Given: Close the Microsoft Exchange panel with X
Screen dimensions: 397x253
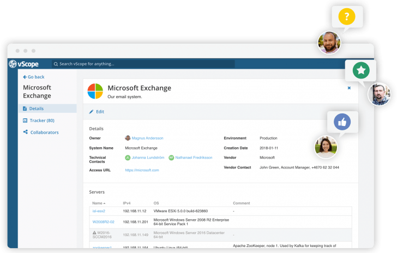Looking at the screenshot, I should point(349,88).
